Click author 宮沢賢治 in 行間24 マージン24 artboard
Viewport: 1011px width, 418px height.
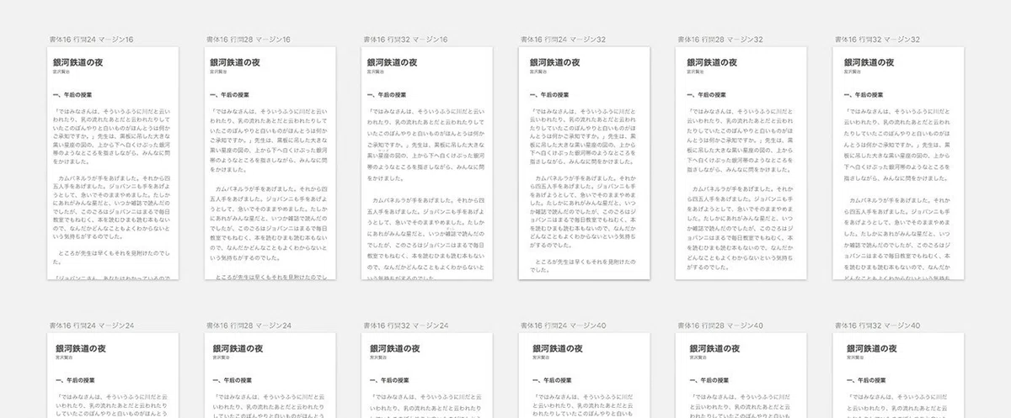tap(64, 358)
